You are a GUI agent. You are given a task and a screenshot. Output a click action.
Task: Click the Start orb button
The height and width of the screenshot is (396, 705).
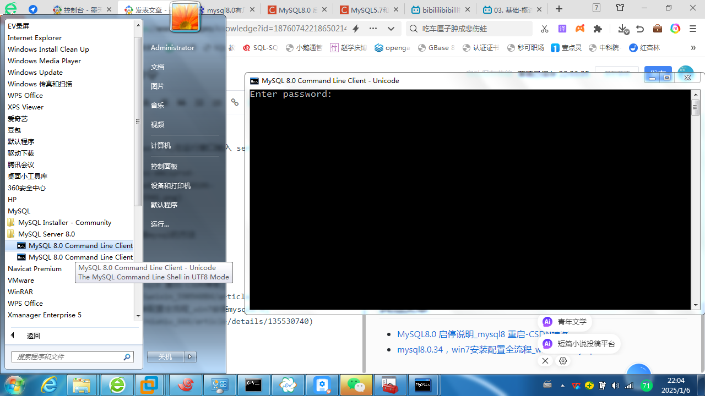15,385
